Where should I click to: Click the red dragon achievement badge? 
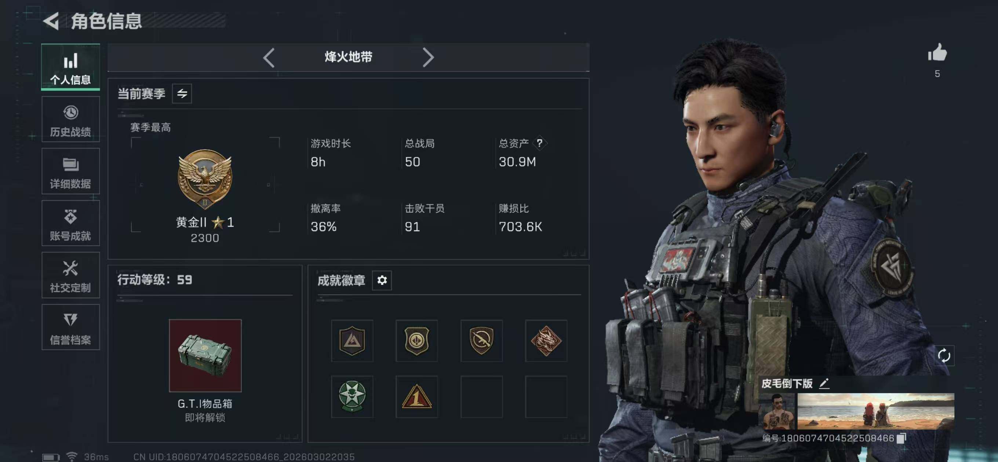click(x=546, y=341)
